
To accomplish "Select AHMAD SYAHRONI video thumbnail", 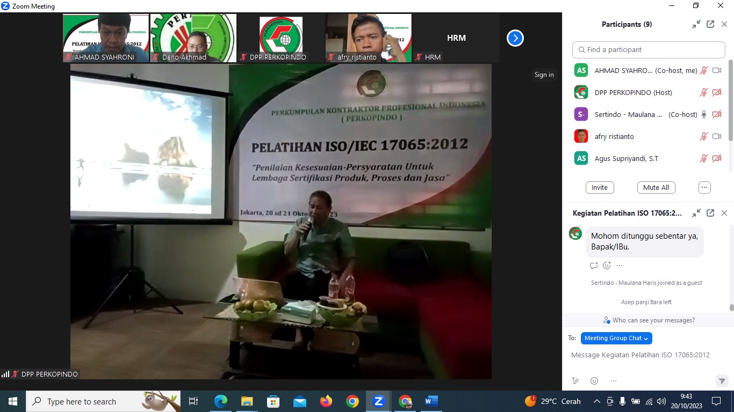I will (x=106, y=38).
